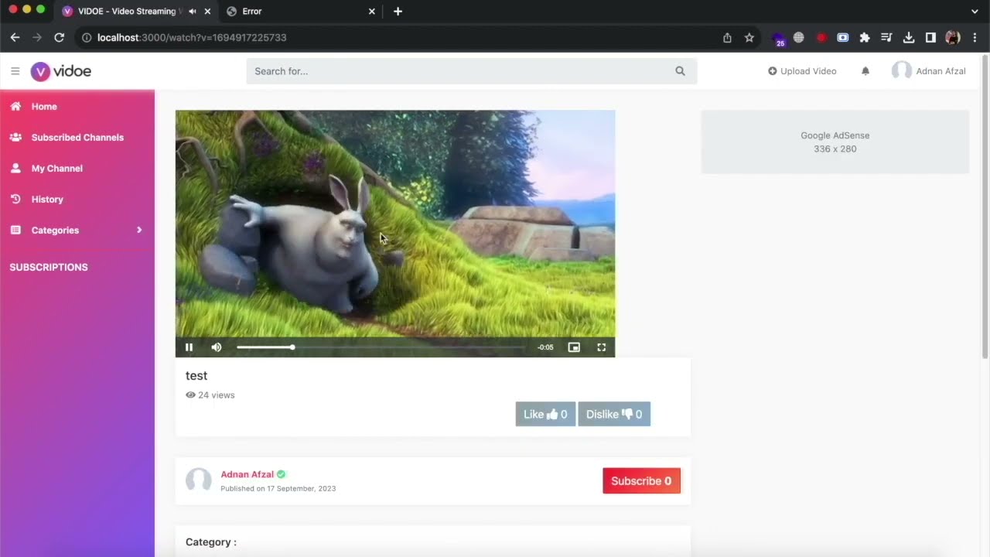Open the browser extensions puzzle icon
This screenshot has width=990, height=557.
click(865, 37)
